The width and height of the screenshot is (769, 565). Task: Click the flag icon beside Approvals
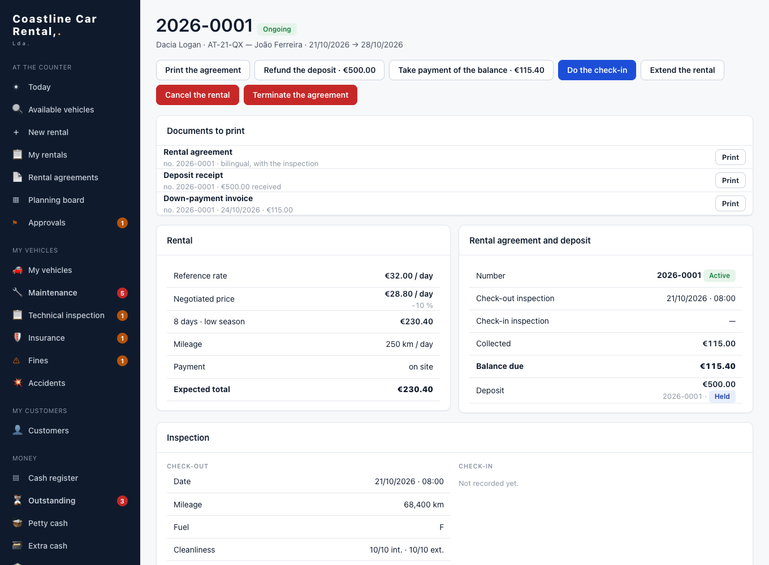click(x=15, y=223)
